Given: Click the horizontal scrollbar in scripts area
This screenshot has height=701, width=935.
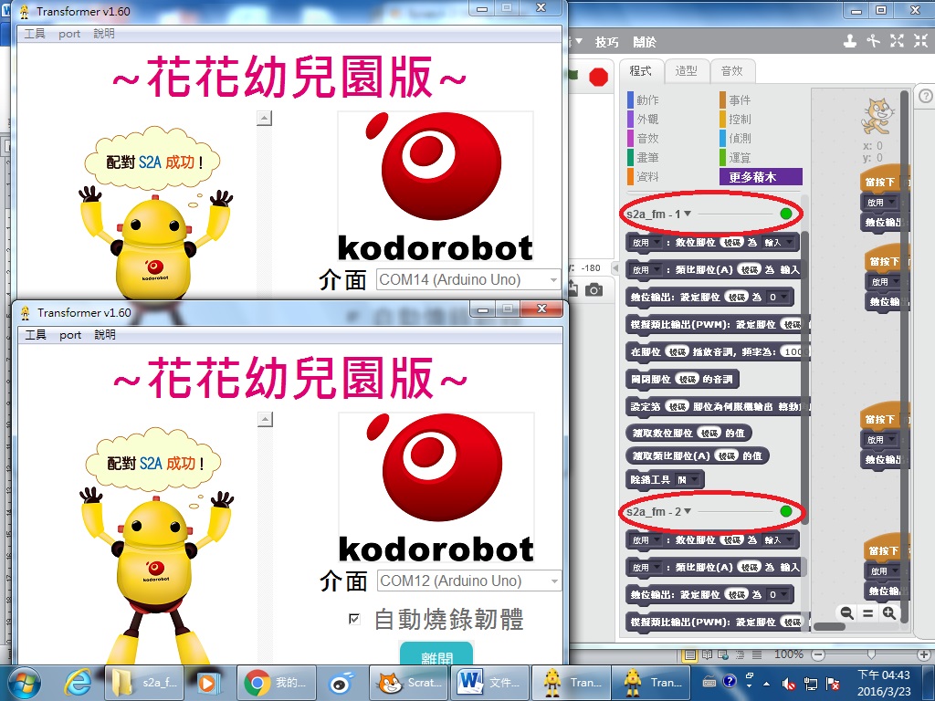Looking at the screenshot, I should pos(830,626).
